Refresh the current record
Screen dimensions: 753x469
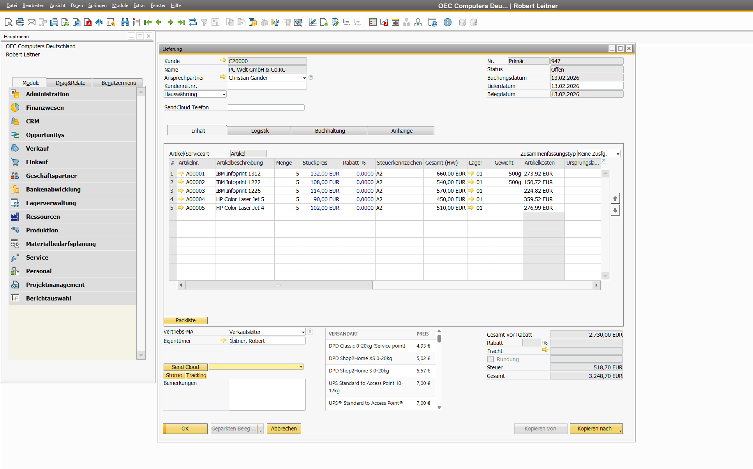point(192,22)
